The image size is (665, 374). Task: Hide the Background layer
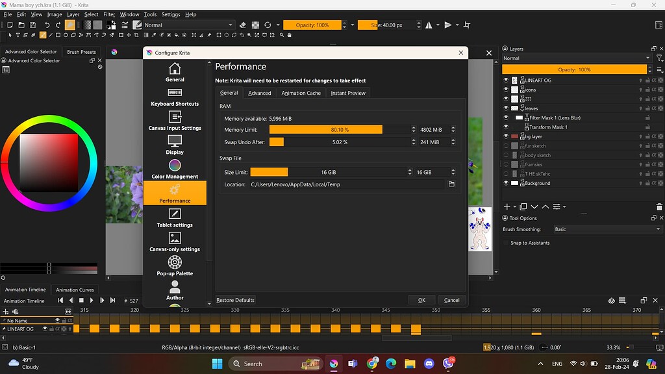point(505,183)
